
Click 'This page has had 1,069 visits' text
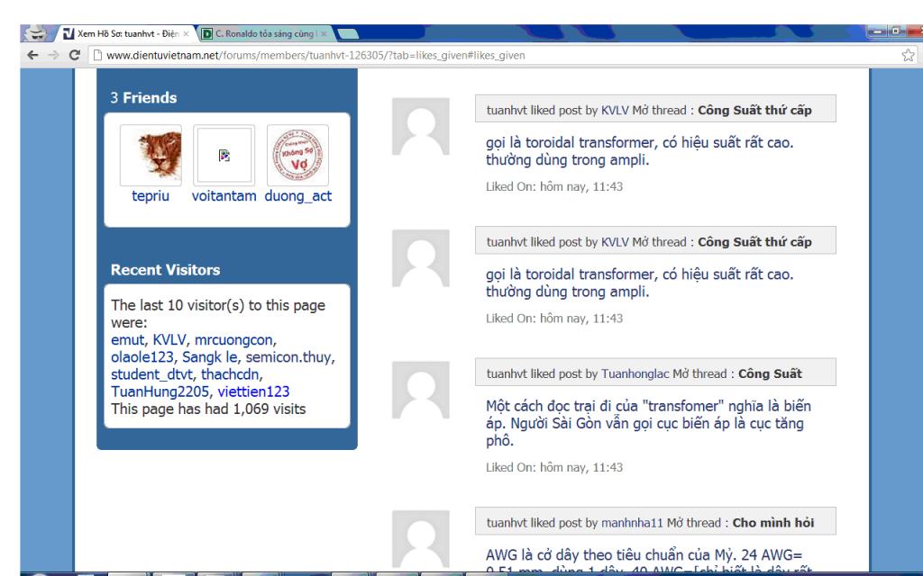tap(208, 409)
